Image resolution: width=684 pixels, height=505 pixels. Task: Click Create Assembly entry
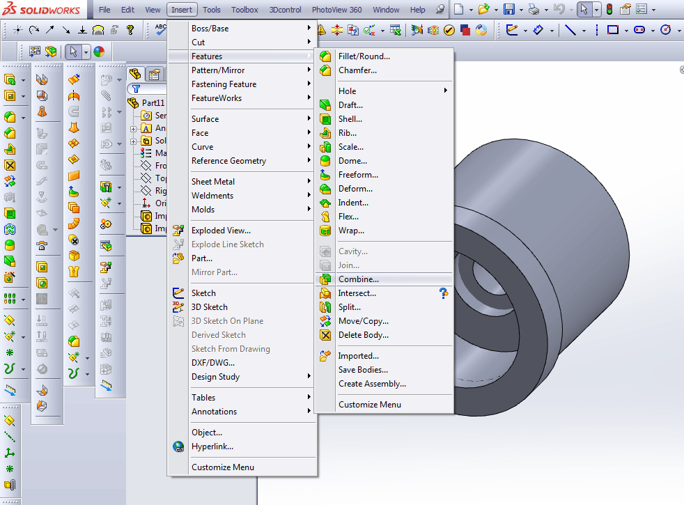pyautogui.click(x=372, y=384)
